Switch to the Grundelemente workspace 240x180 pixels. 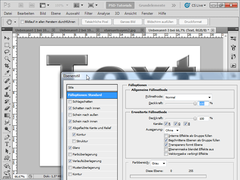tap(152, 5)
